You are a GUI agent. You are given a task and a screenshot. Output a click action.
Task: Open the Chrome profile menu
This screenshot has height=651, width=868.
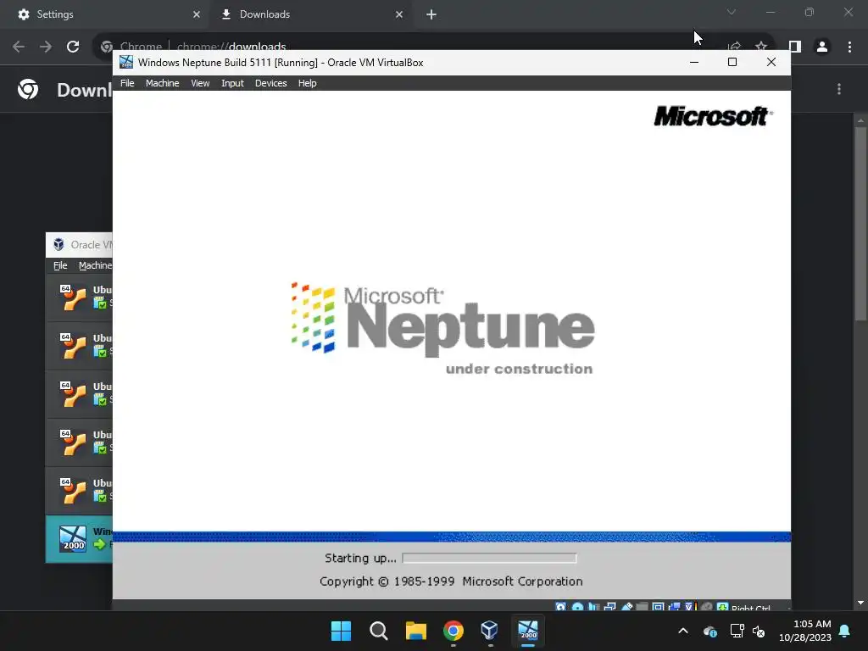pos(822,47)
